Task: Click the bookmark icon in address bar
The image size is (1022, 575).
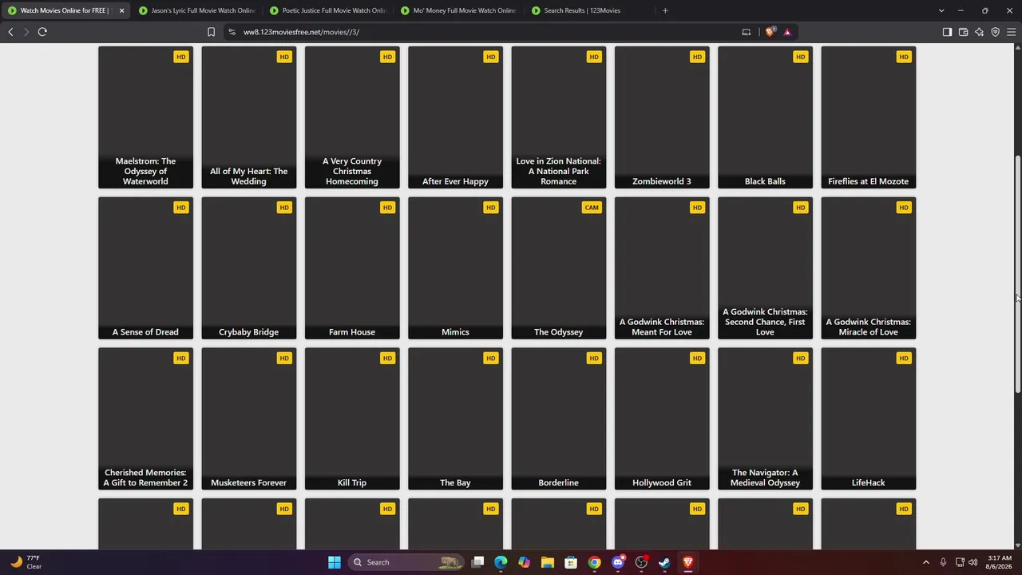Action: [211, 32]
